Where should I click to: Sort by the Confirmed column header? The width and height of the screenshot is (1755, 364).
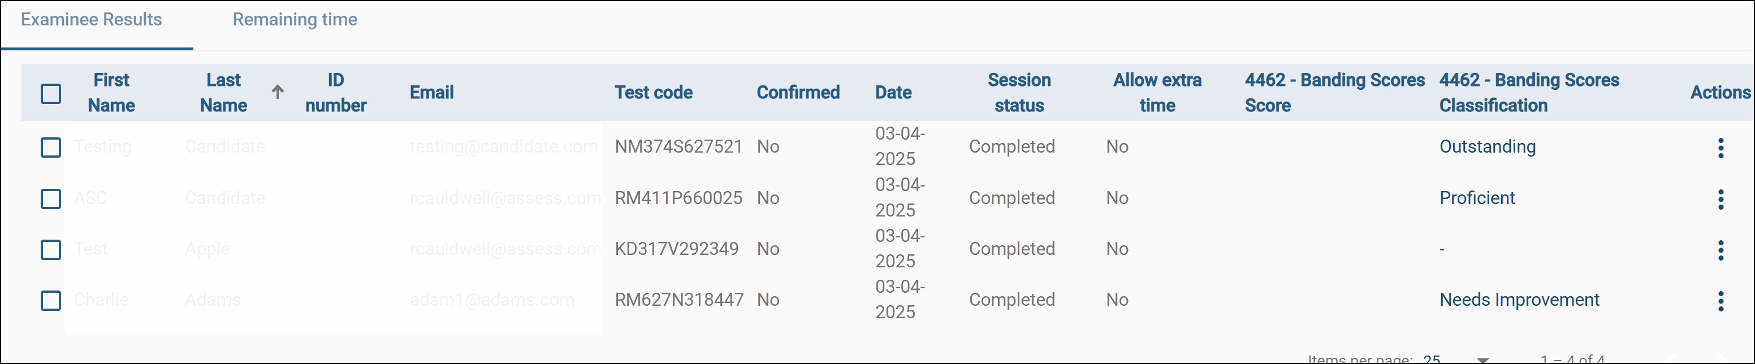tap(798, 93)
